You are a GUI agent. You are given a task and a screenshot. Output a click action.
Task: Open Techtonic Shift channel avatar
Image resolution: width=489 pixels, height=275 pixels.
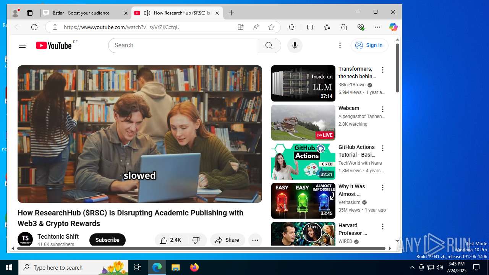(25, 239)
